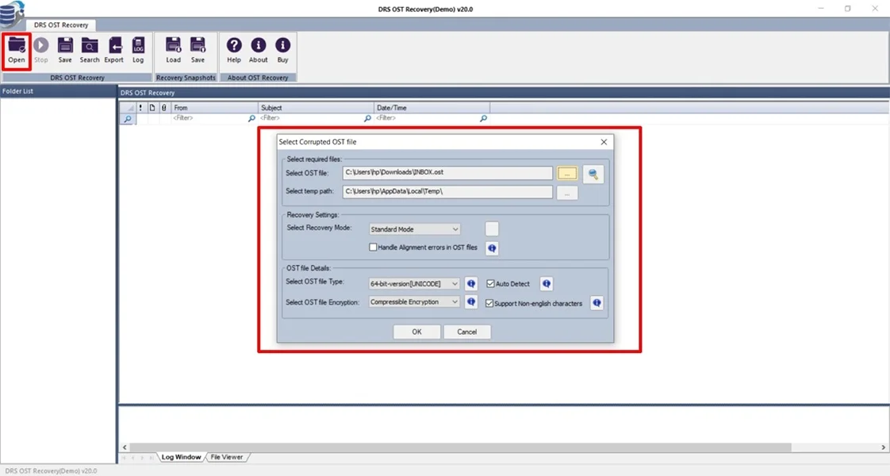890x476 pixels.
Task: Open the Select Recovery Mode dropdown
Action: tap(414, 229)
